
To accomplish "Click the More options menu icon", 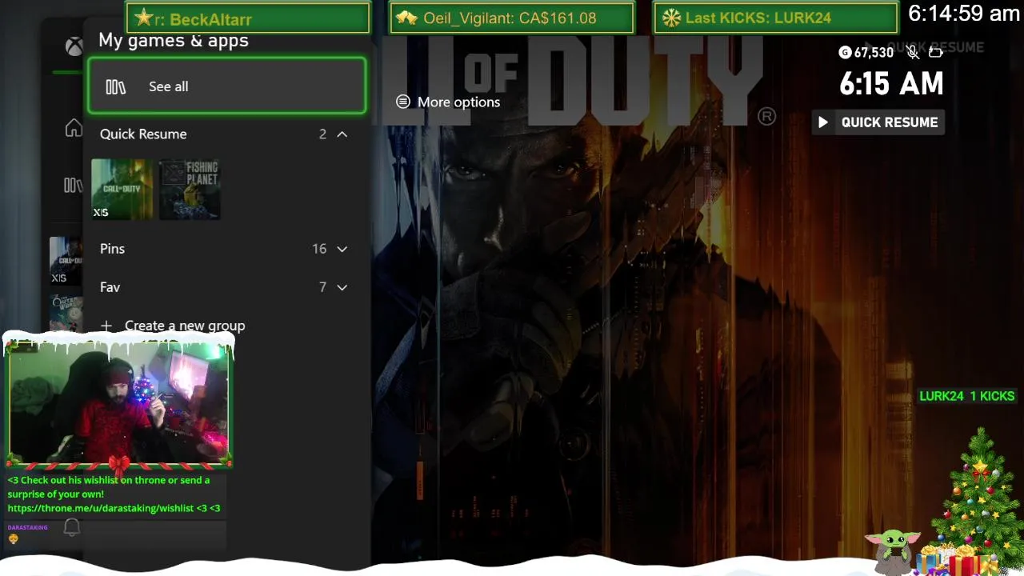I will click(403, 102).
